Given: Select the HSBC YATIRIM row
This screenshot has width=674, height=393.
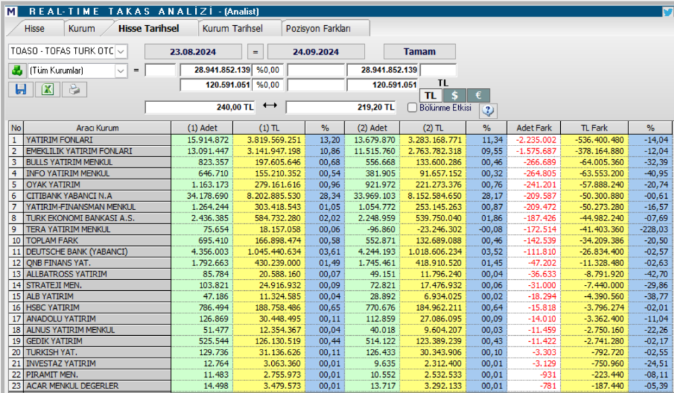Looking at the screenshot, I should point(340,307).
